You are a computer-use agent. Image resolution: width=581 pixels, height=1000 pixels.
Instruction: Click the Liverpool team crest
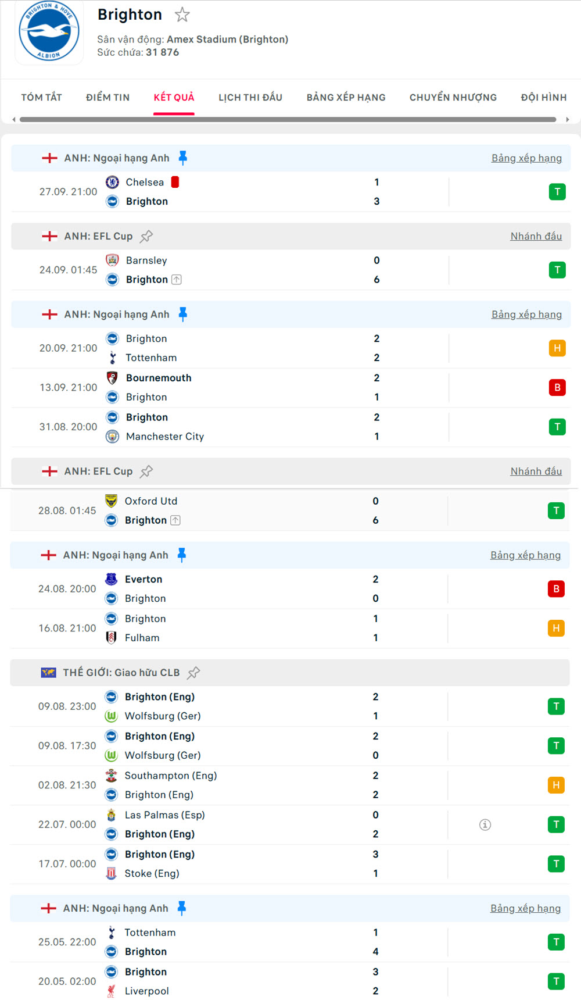[x=111, y=991]
